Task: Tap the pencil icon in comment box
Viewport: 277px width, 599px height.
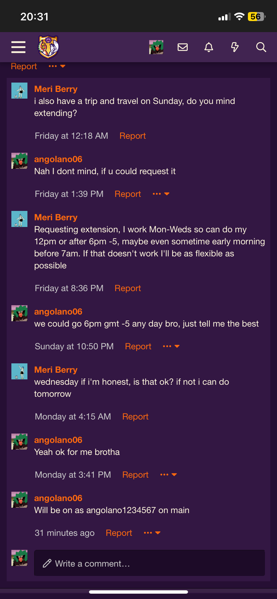Action: 47,563
